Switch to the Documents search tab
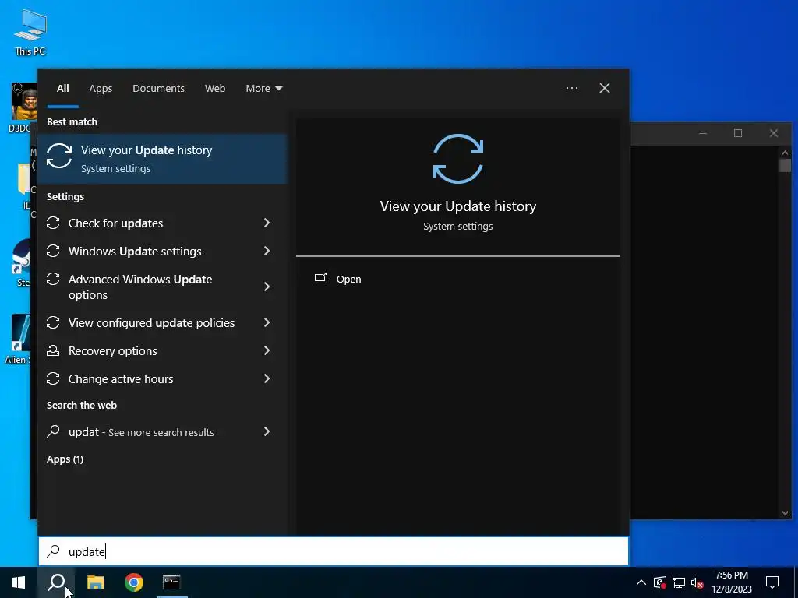This screenshot has height=598, width=798. point(158,89)
